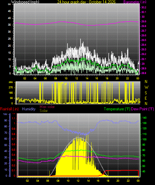Click the green temperature axis value '130'
The image size is (155, 185).
coord(144,123)
